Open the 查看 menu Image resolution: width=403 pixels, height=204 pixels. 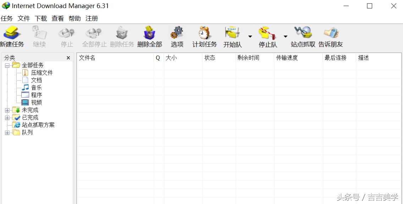click(57, 18)
